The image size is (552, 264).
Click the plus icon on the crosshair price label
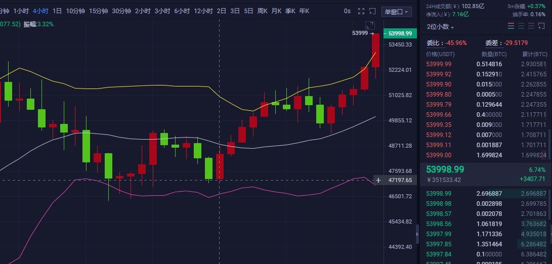(378, 180)
